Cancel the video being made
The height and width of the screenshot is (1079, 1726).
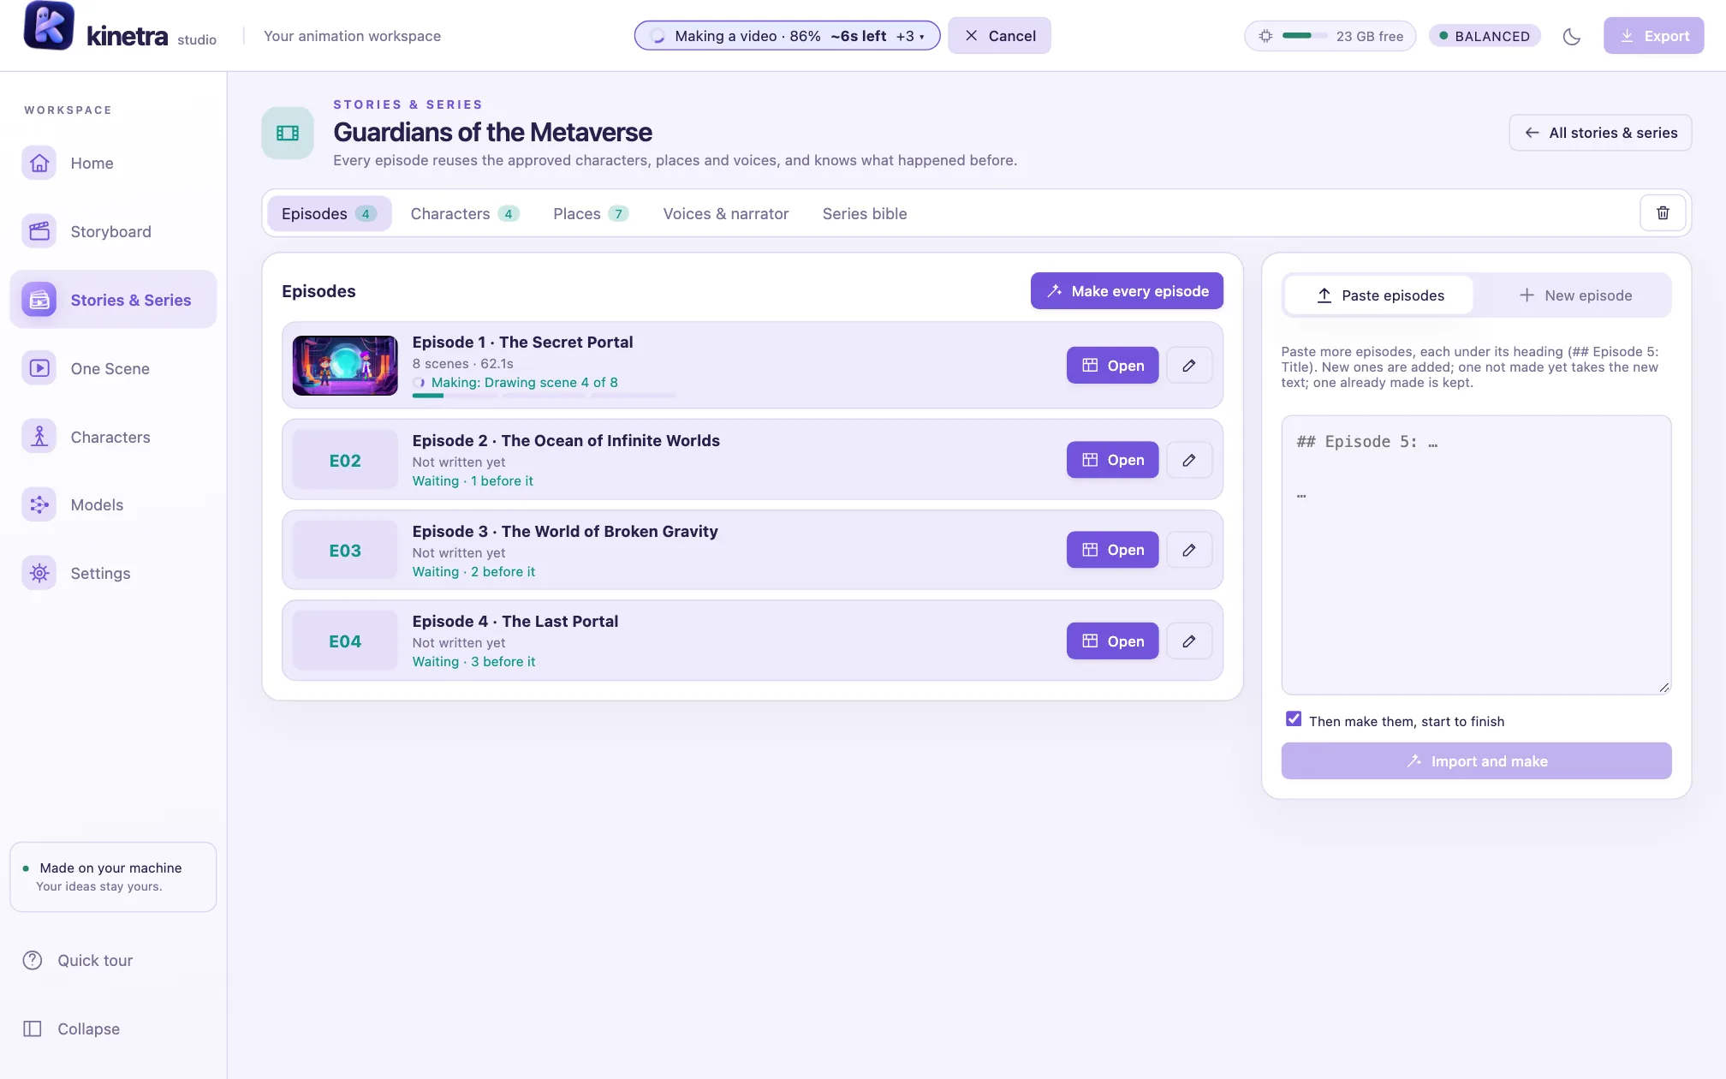tap(999, 36)
